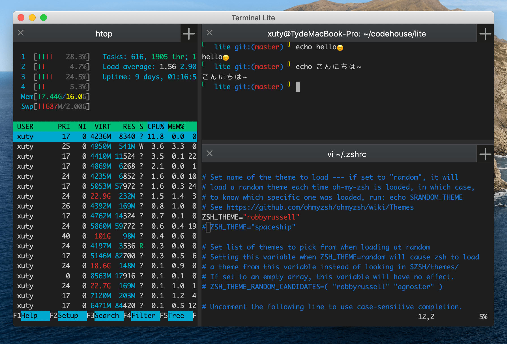Open the ohmyzsh Themes wiki link
This screenshot has height=344, width=507.
pyautogui.click(x=319, y=207)
